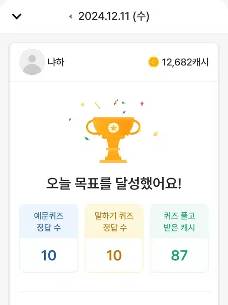The width and height of the screenshot is (228, 305).
Task: Open the 예문퀴즈 정답 수 card header
Action: click(49, 221)
